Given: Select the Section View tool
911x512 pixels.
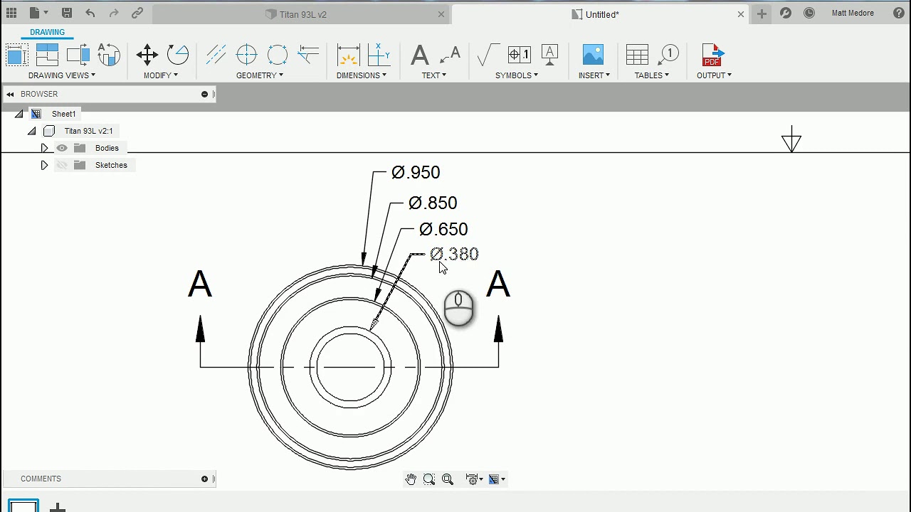Looking at the screenshot, I should [x=78, y=55].
